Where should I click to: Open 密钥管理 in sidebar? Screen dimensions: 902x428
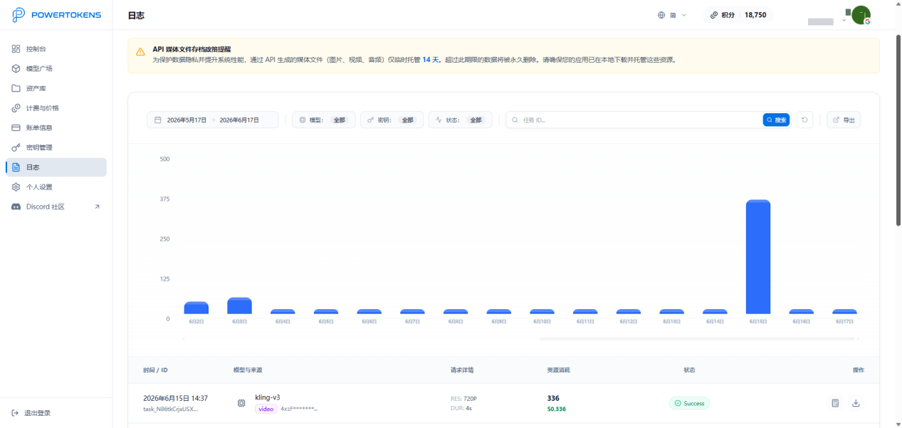[56, 147]
